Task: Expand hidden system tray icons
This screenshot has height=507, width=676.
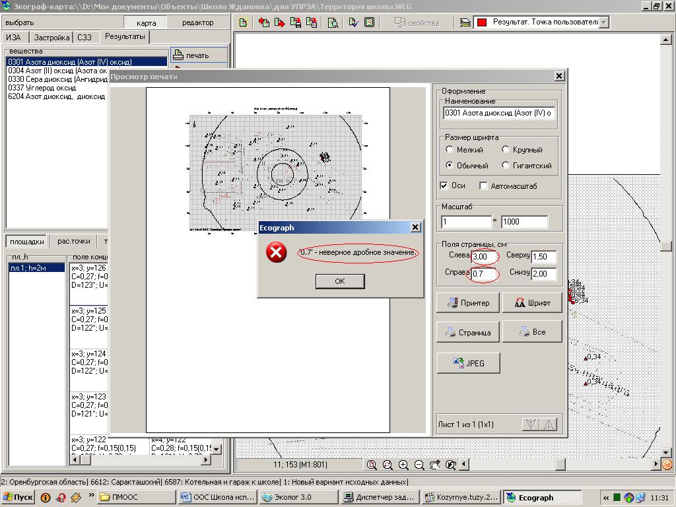Action: [x=605, y=498]
